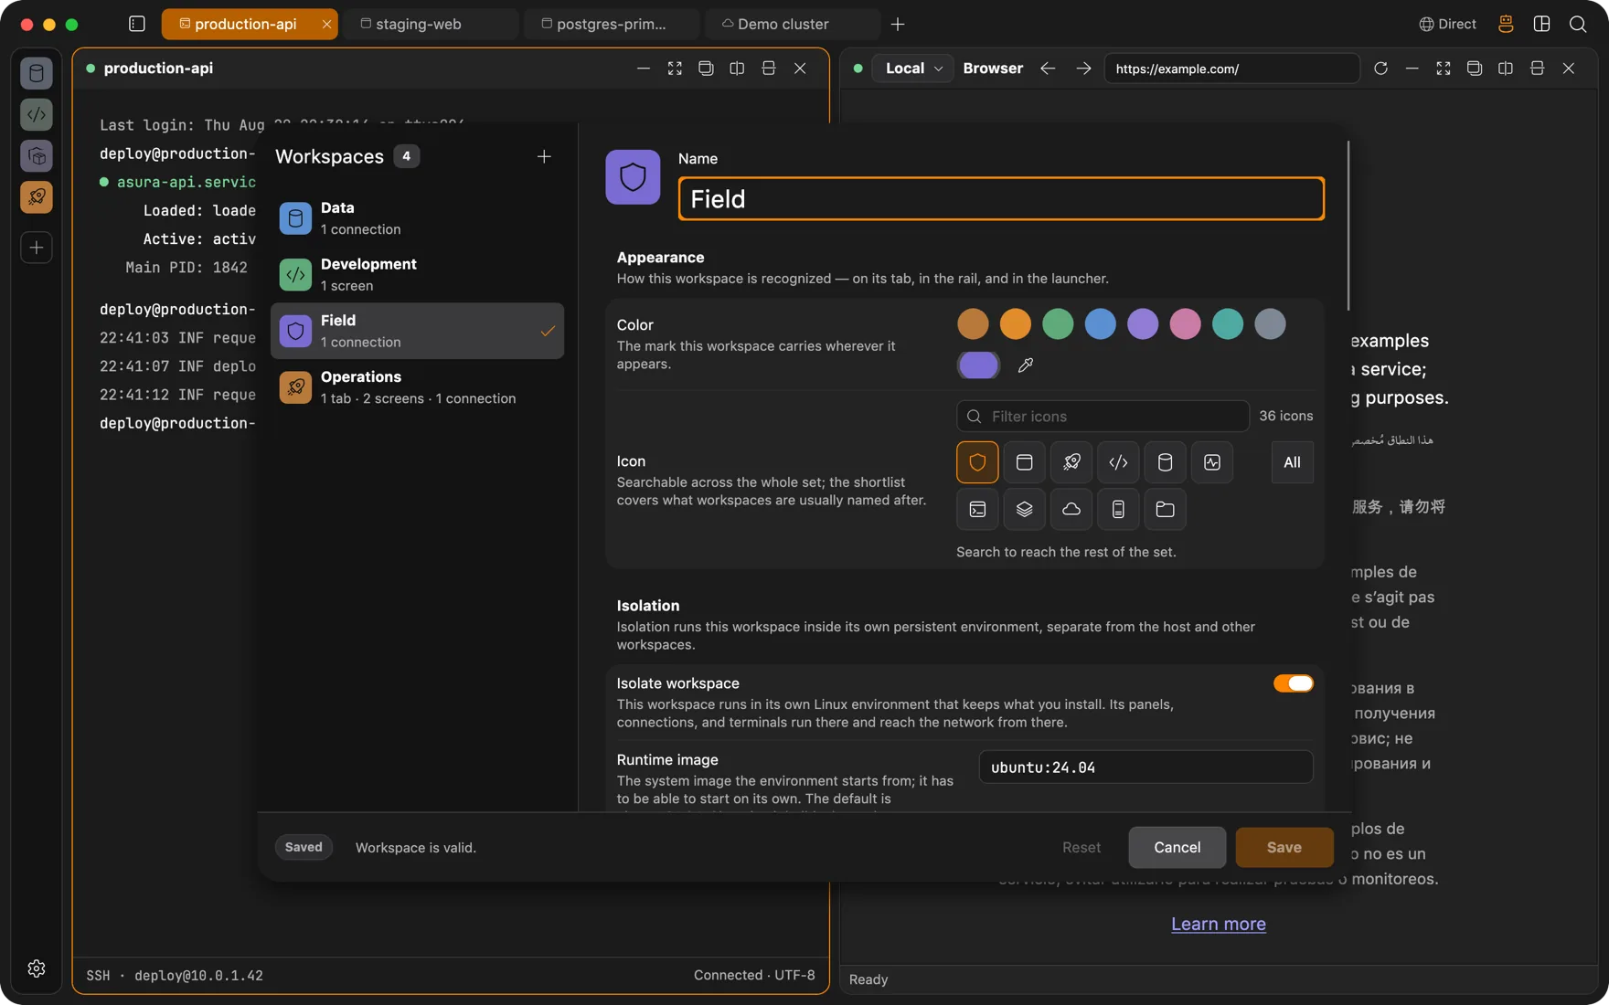Choose the green color swatch
The width and height of the screenshot is (1609, 1005).
pos(1058,323)
